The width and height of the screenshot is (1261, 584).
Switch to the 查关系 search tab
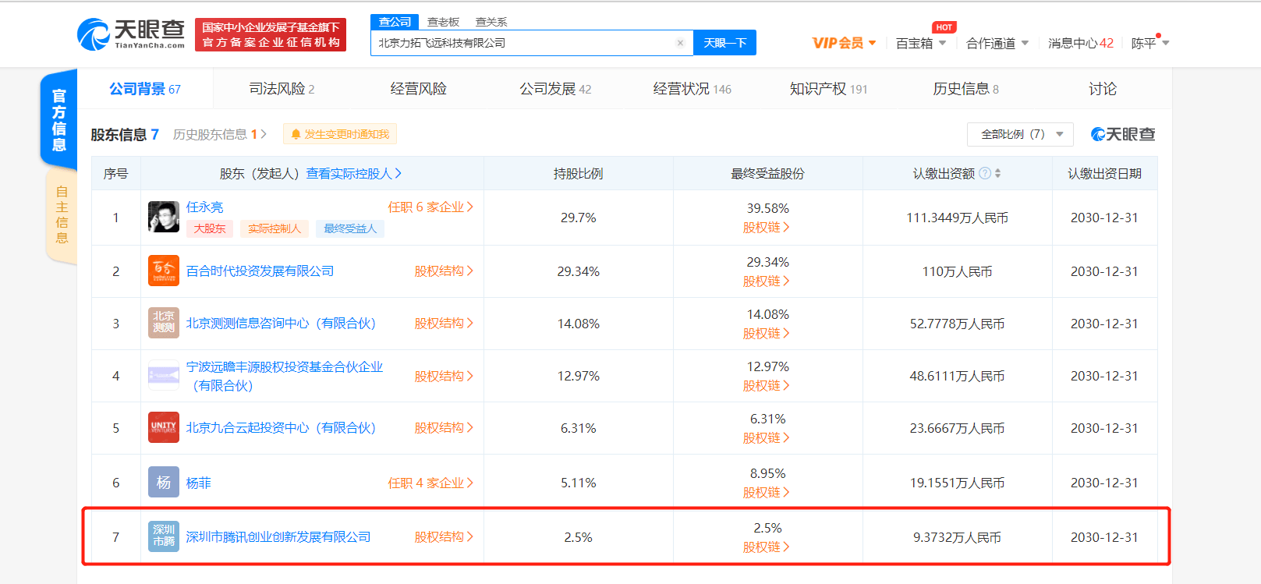[491, 22]
